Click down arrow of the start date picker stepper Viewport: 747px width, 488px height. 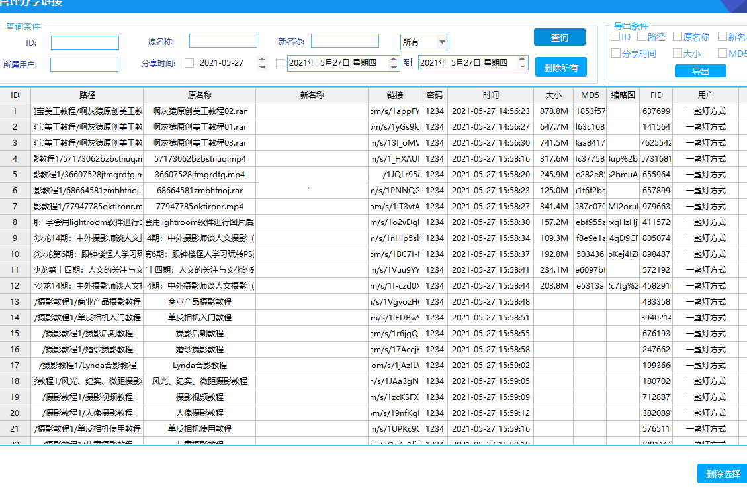click(x=394, y=67)
